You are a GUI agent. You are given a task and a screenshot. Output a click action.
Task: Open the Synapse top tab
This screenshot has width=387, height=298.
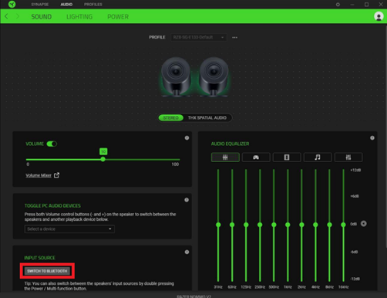(x=40, y=5)
